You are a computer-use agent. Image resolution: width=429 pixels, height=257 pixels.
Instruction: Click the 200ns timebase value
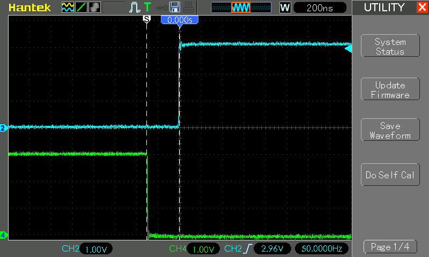[x=320, y=8]
